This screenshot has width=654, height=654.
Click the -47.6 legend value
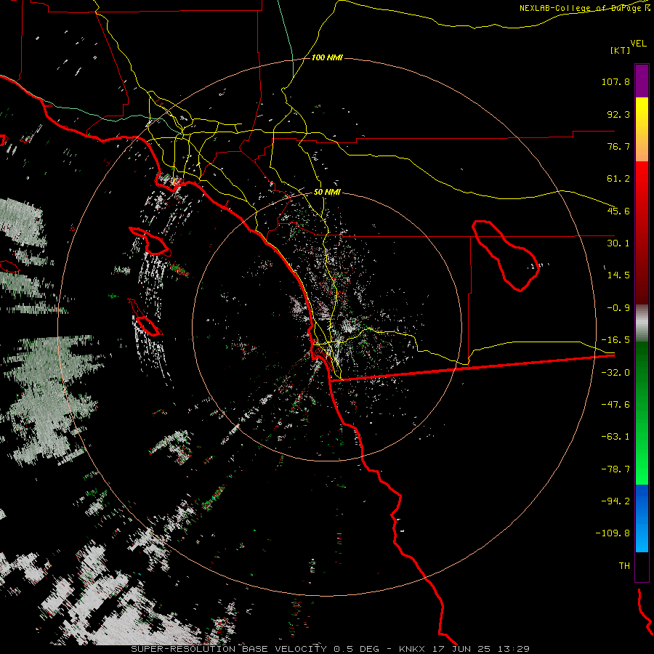click(615, 405)
